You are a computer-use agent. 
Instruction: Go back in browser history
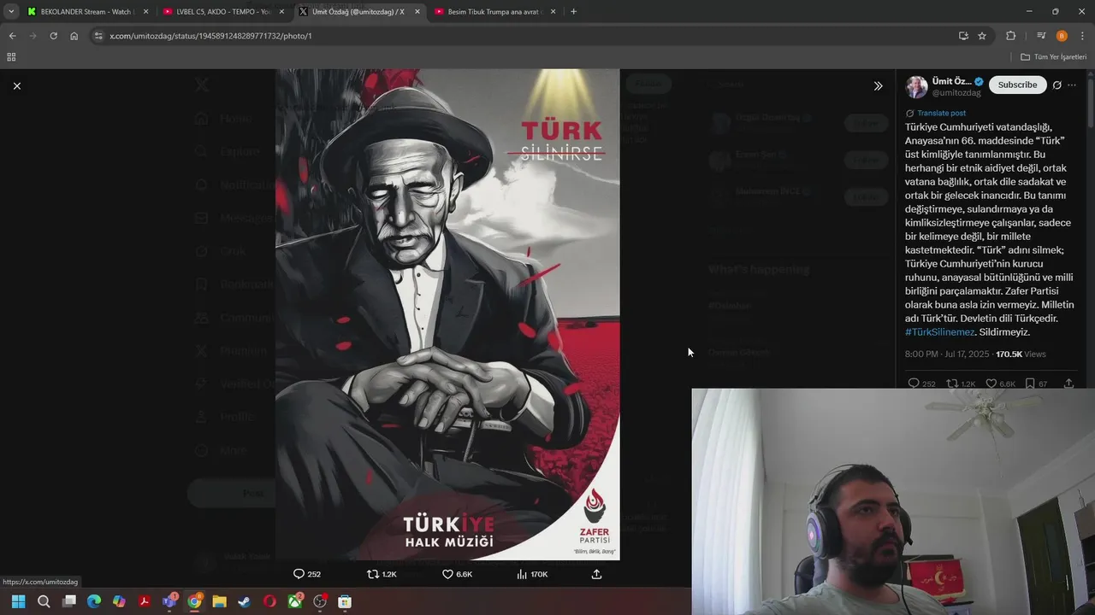click(x=12, y=36)
